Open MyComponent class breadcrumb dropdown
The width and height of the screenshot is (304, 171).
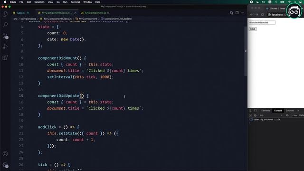86,19
